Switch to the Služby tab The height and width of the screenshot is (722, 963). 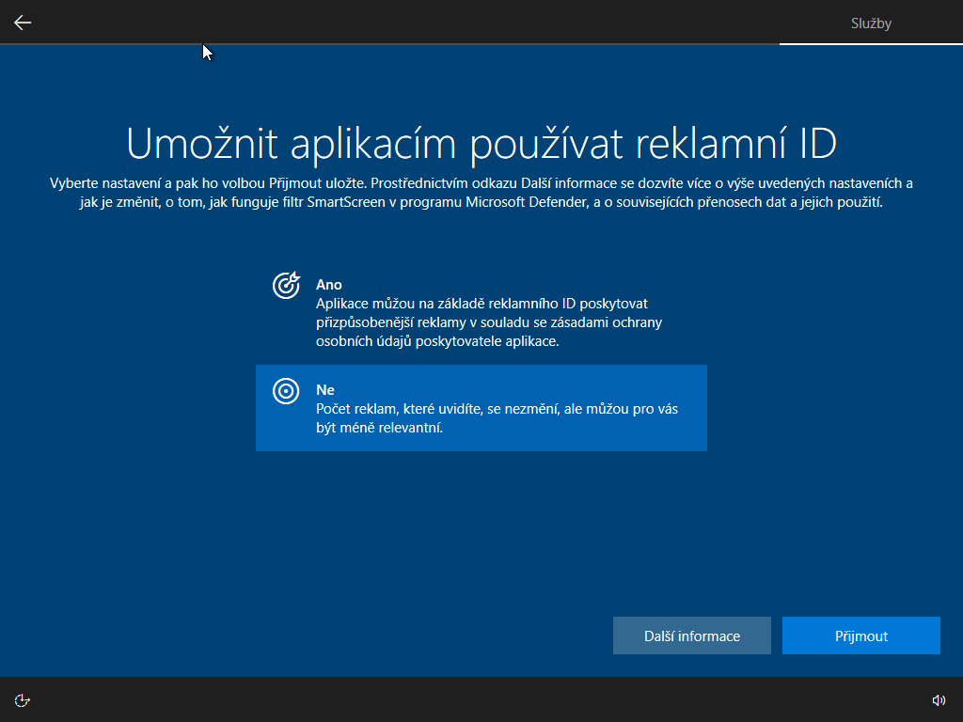871,24
